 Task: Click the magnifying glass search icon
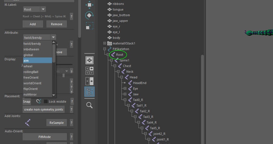[x=89, y=105]
